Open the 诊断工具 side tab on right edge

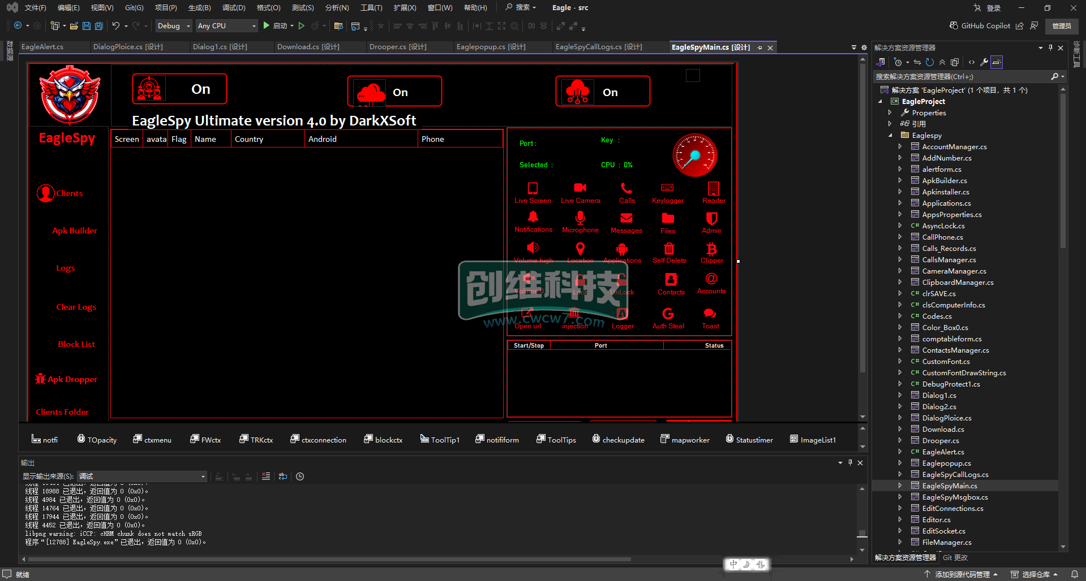tap(1076, 55)
